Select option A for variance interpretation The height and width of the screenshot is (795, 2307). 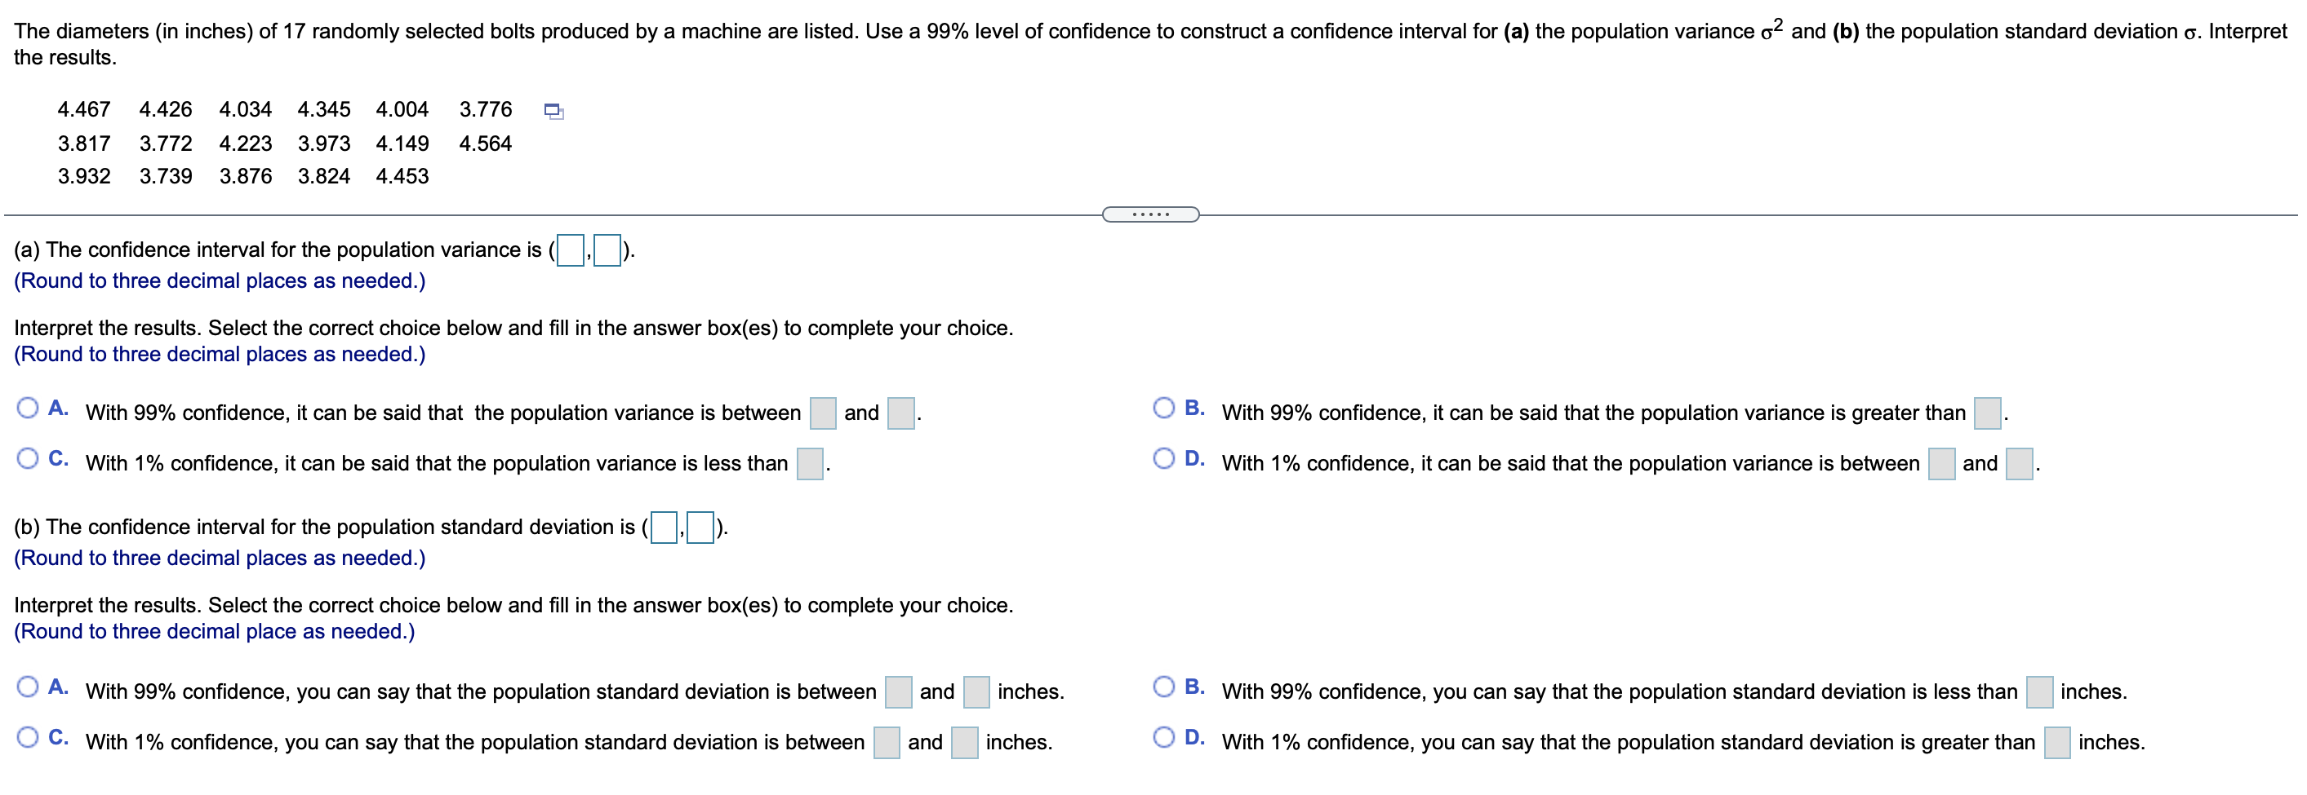(29, 409)
